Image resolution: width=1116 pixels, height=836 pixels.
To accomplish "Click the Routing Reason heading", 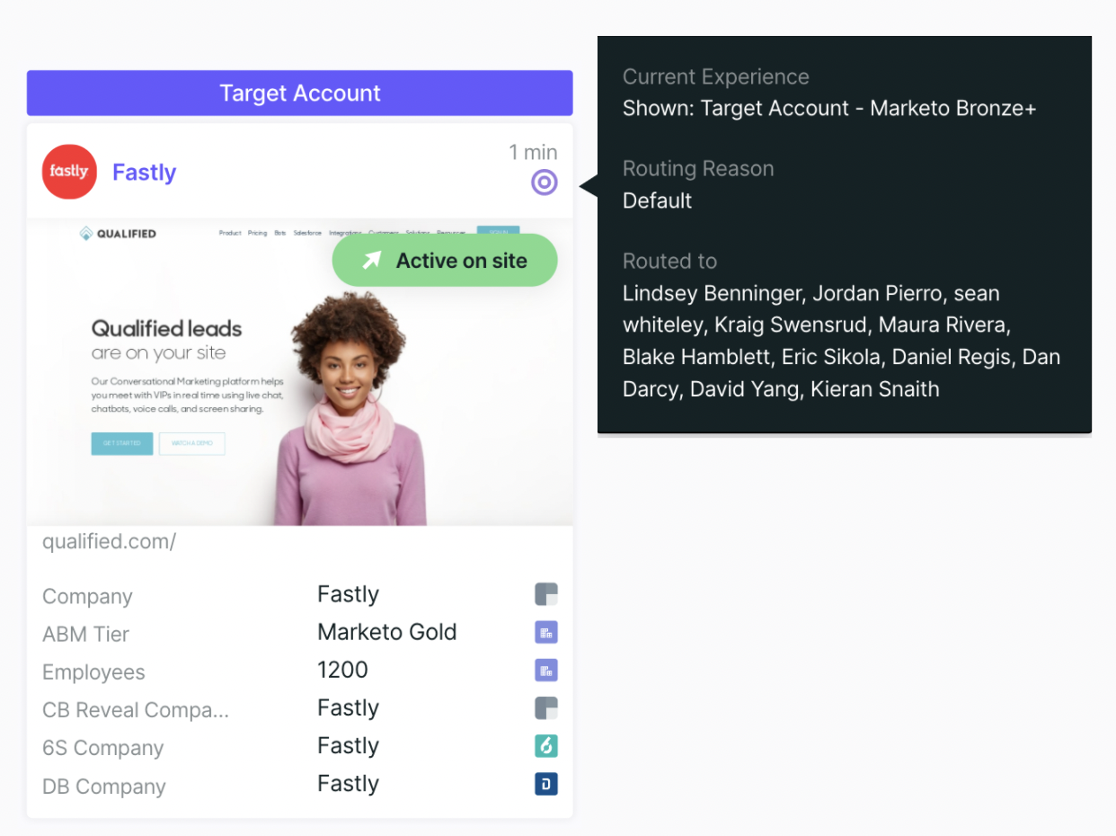I will pos(698,168).
